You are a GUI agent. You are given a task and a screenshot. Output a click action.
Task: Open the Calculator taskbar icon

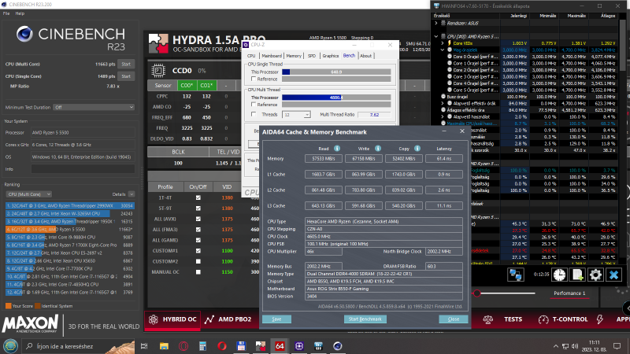pos(202,346)
